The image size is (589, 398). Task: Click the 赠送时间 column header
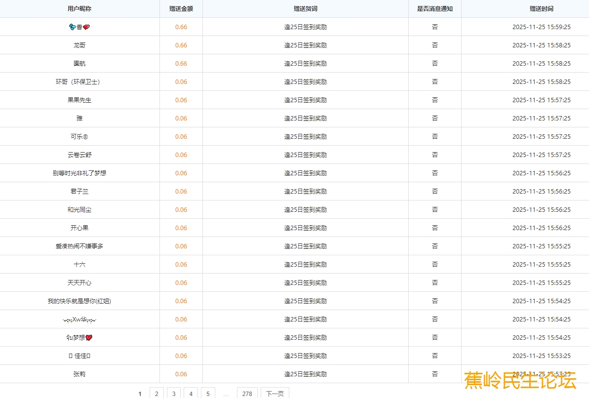point(541,9)
